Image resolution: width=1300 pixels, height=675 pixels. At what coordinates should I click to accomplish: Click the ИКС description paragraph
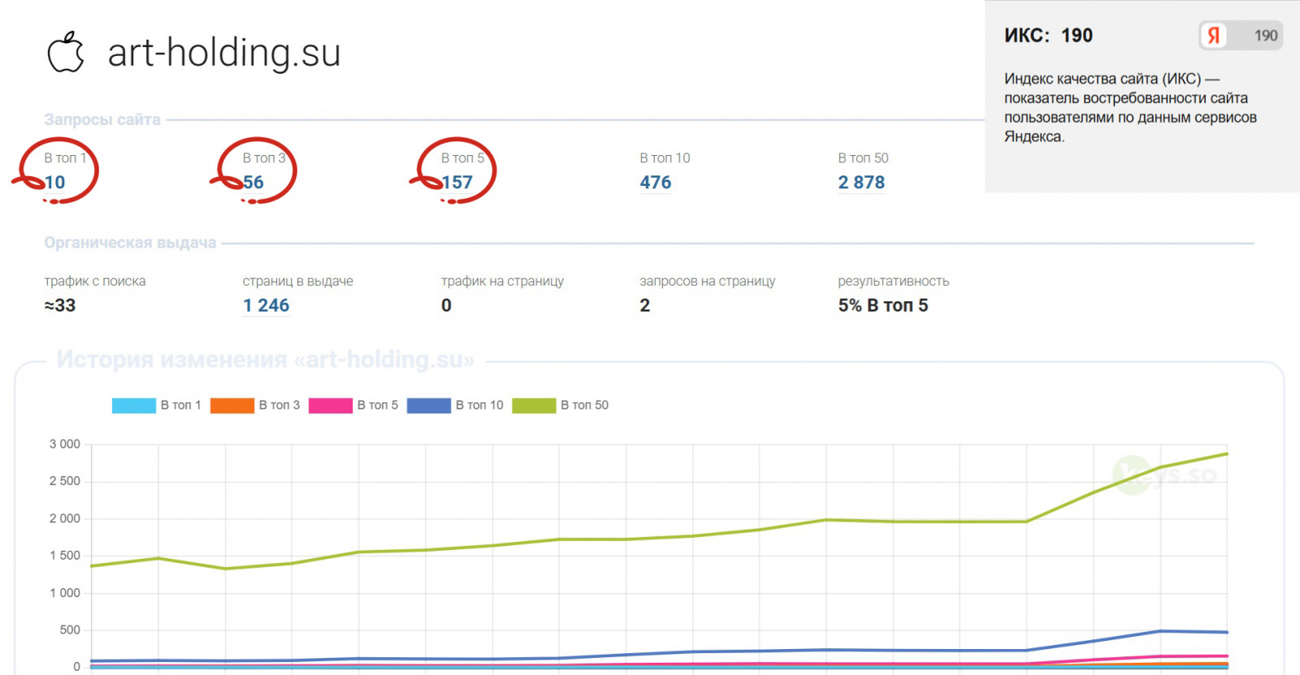pos(1130,107)
